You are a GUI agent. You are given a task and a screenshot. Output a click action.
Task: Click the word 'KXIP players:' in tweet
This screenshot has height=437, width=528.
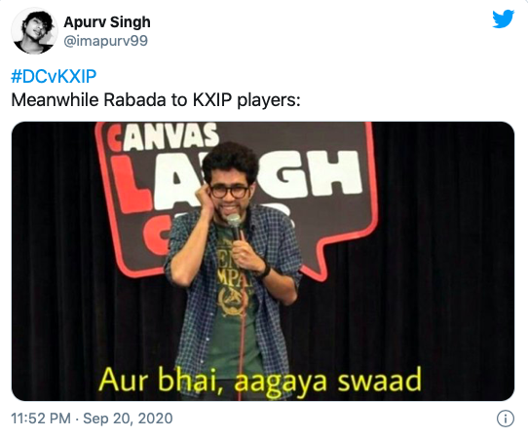(246, 100)
